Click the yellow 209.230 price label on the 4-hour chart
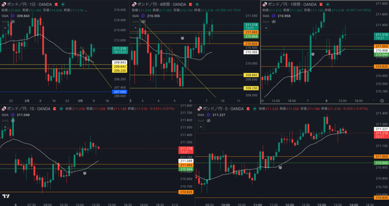The height and width of the screenshot is (206, 389). coord(251,88)
